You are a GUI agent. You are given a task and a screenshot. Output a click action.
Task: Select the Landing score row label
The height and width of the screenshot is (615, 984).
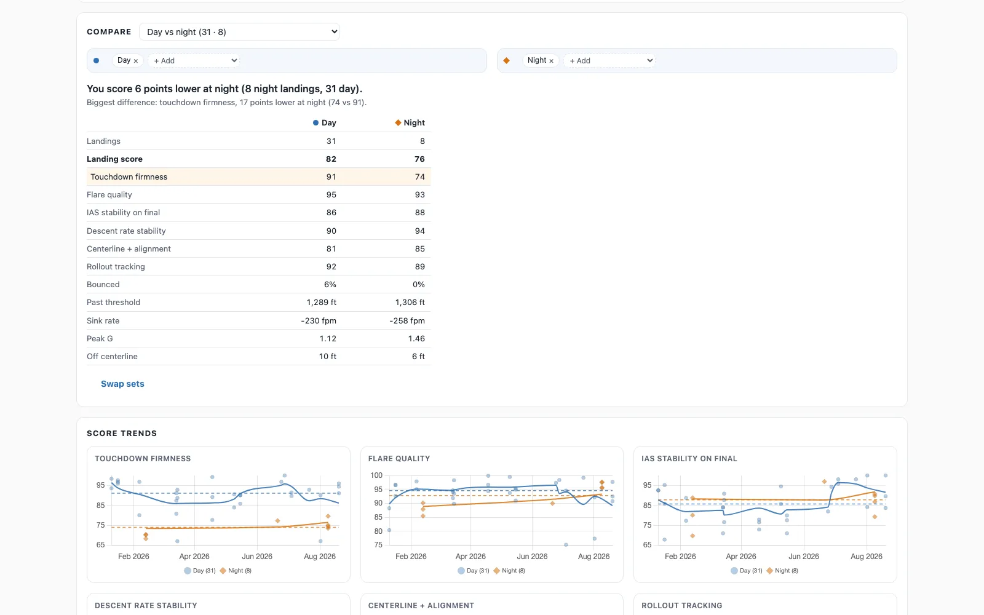(114, 159)
